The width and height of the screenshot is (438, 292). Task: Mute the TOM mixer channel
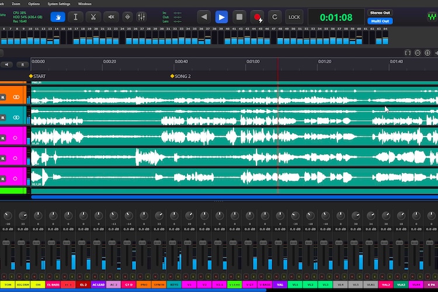coord(4,276)
